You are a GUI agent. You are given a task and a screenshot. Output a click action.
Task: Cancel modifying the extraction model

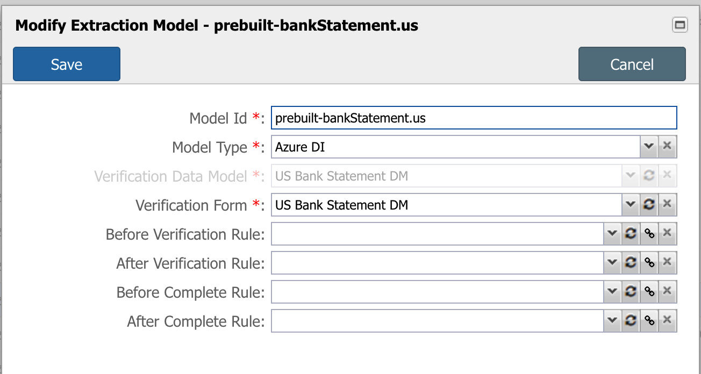click(632, 64)
